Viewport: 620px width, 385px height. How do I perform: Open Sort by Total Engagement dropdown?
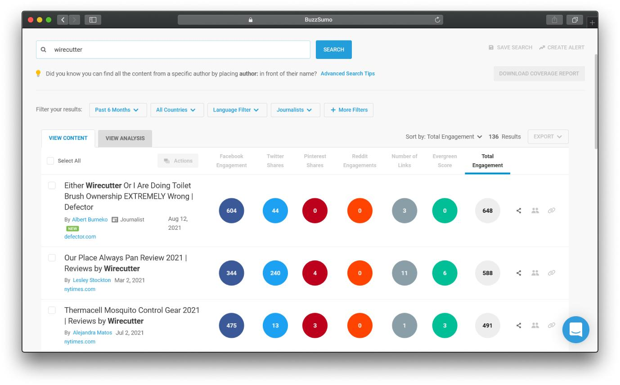tap(444, 137)
